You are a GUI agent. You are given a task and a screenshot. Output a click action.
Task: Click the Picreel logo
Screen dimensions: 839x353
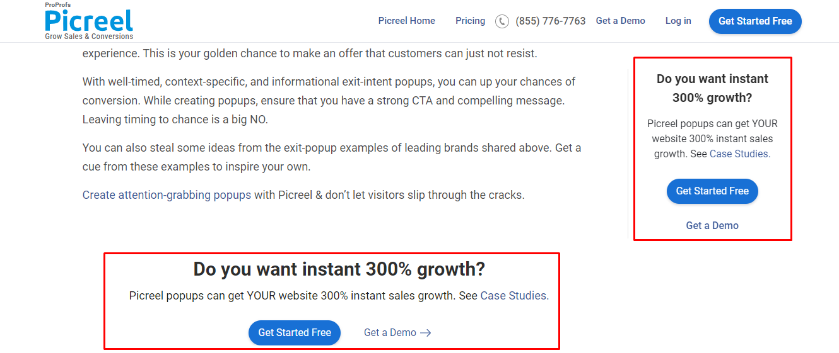[x=89, y=21]
